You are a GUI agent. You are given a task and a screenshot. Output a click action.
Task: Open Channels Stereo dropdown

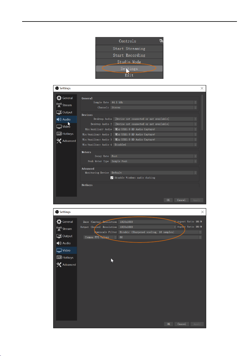[x=154, y=108]
